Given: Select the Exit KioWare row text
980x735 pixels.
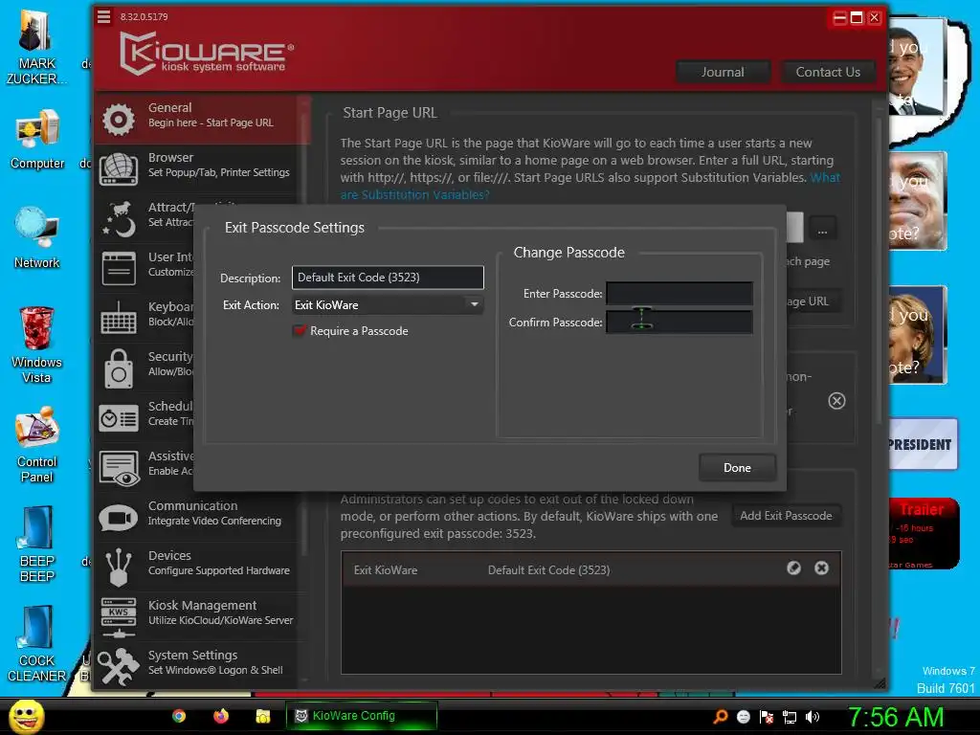Looking at the screenshot, I should [386, 570].
